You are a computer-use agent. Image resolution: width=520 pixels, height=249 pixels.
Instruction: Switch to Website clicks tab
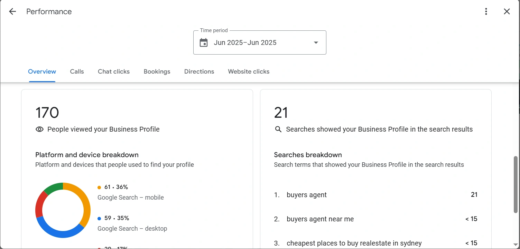[249, 71]
